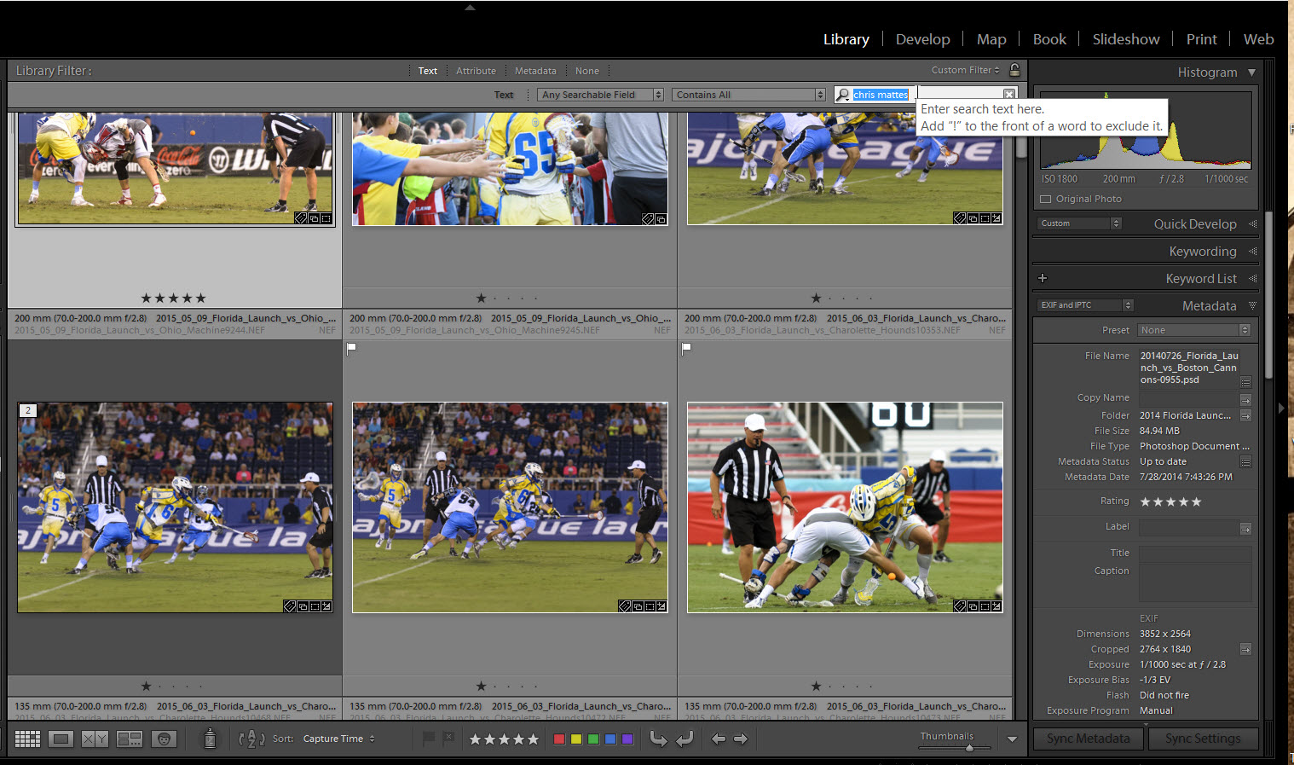
Task: Open Compare view (X|Y) icon
Action: 95,739
